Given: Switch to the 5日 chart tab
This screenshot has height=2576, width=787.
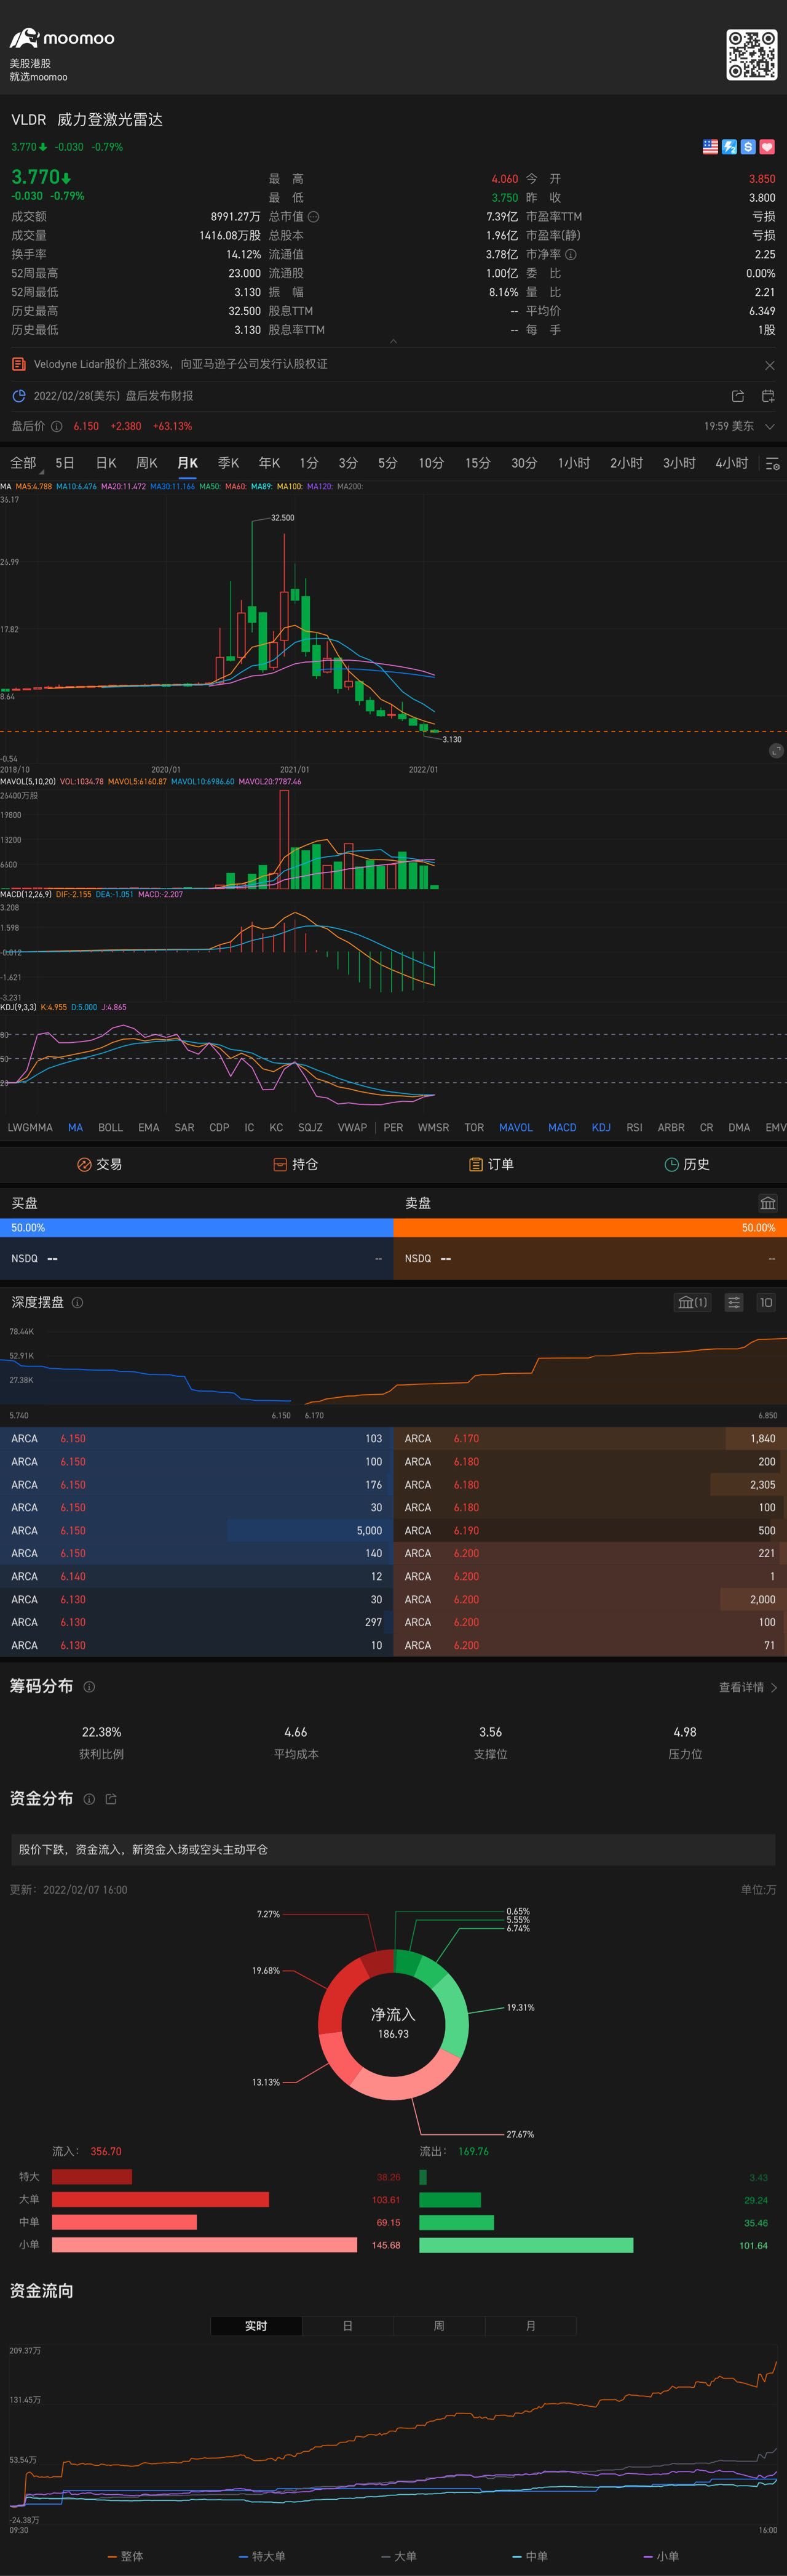Looking at the screenshot, I should point(65,463).
